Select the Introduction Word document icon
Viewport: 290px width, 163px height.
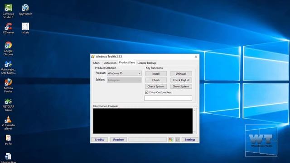pyautogui.click(x=8, y=158)
